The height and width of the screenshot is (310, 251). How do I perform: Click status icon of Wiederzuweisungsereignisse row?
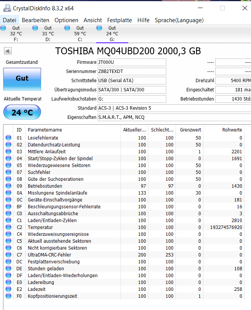pos(8,234)
